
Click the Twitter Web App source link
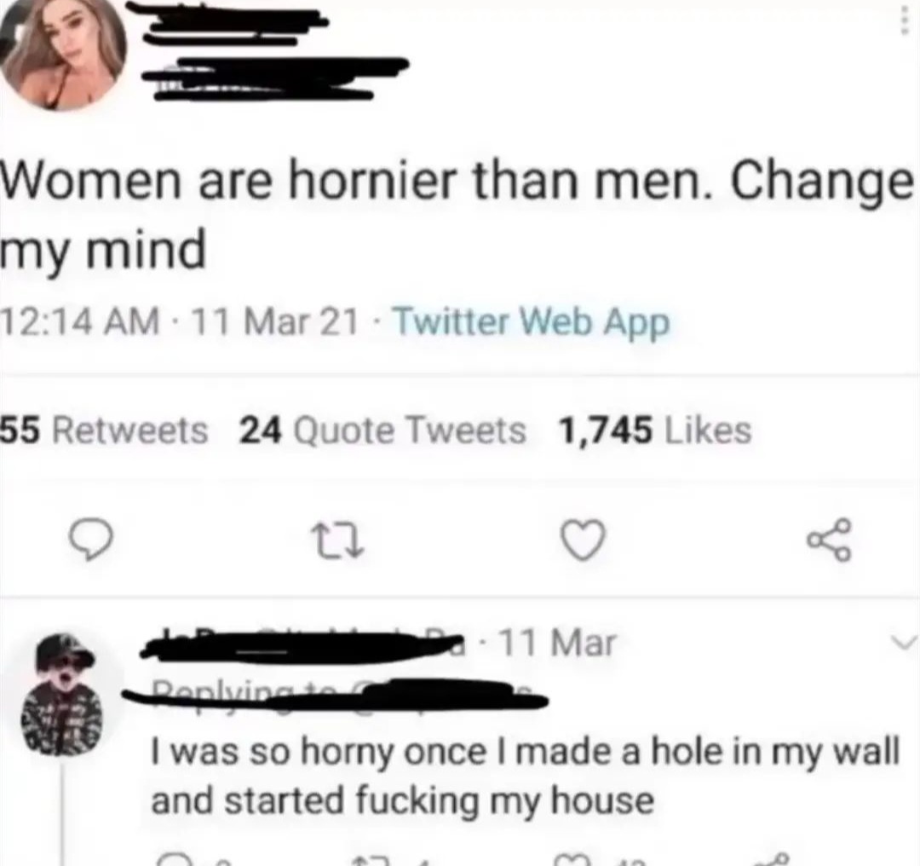coord(532,322)
